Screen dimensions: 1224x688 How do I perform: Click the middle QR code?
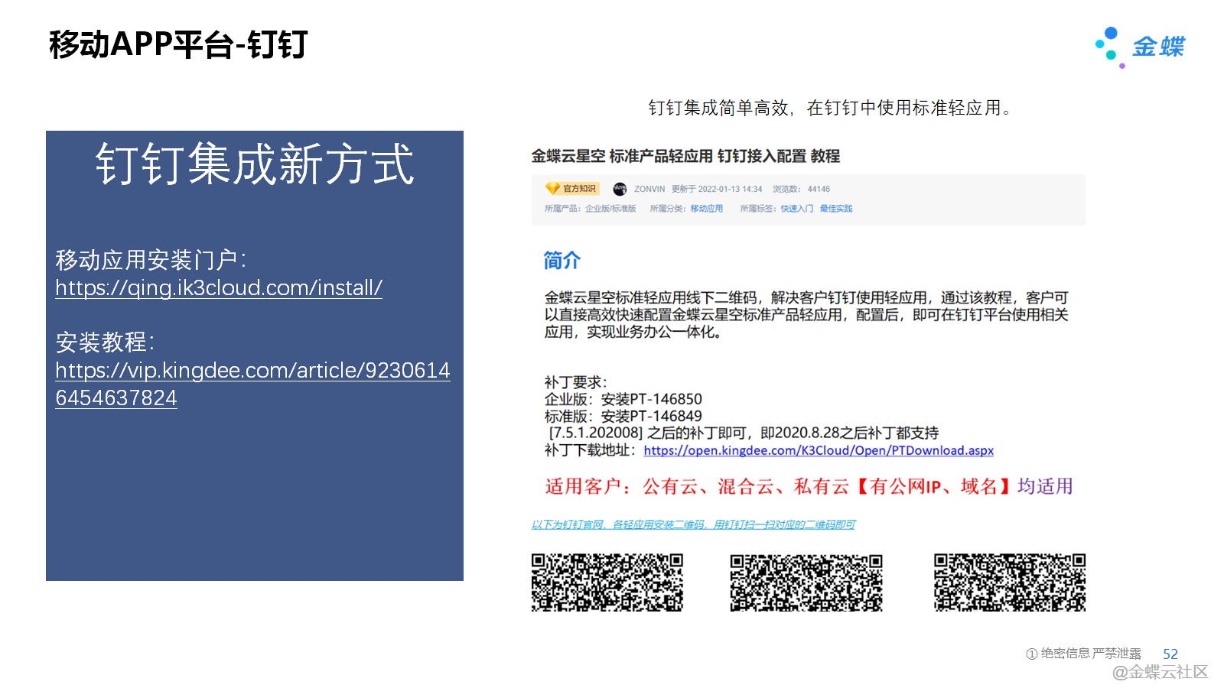806,583
